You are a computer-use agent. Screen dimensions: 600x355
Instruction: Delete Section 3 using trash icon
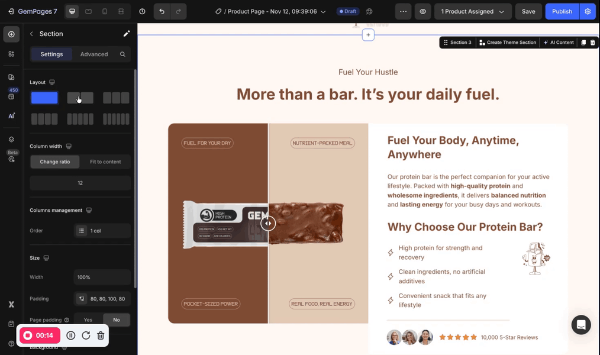592,43
